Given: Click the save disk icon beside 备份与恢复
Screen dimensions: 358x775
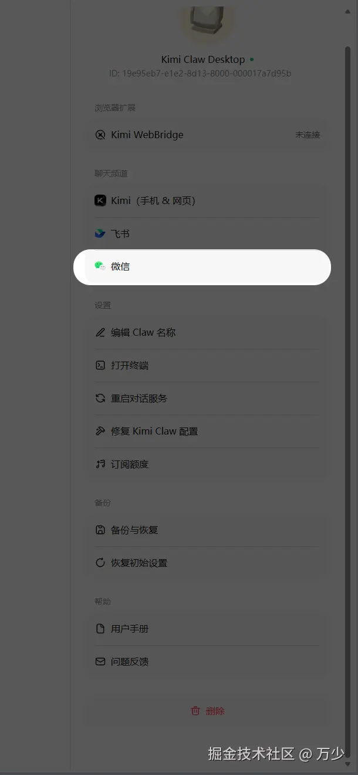Looking at the screenshot, I should [x=100, y=530].
